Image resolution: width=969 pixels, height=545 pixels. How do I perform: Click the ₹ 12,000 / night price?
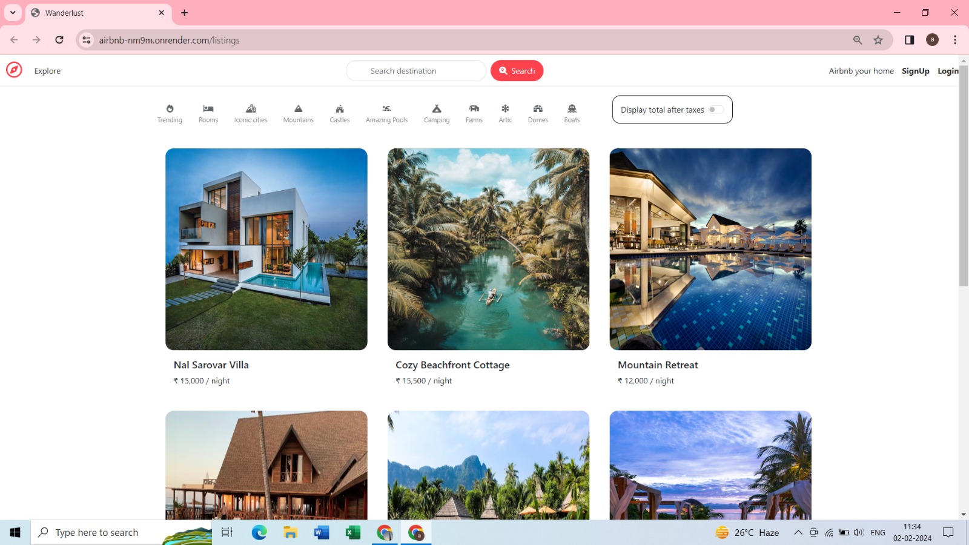coord(646,381)
